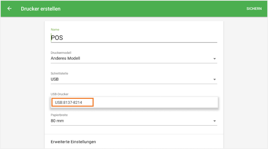This screenshot has width=268, height=149.
Task: Click the USB value under Schnittstelle
Action: (x=55, y=79)
